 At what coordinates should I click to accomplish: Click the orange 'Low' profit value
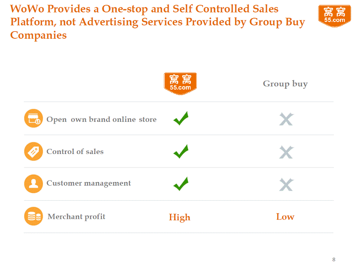click(x=285, y=217)
